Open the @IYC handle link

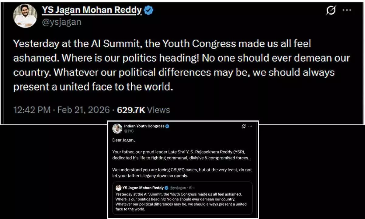(x=129, y=131)
